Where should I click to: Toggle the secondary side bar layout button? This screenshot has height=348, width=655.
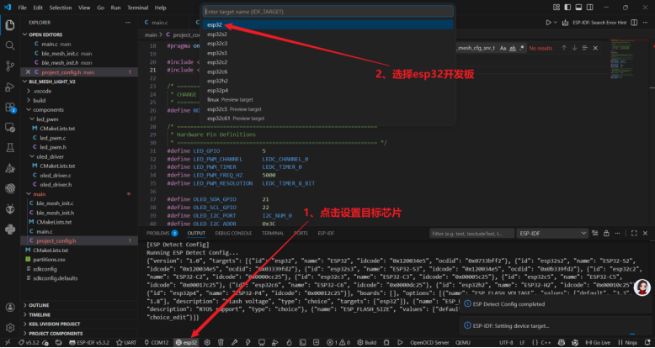(590, 8)
